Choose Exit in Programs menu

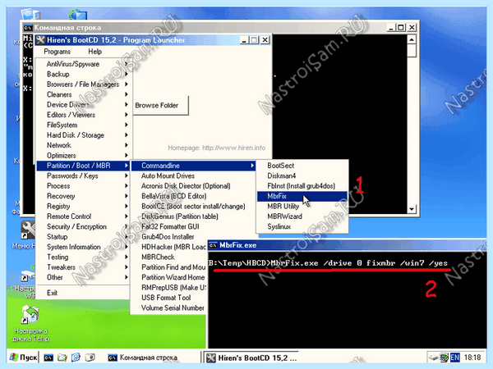point(83,293)
